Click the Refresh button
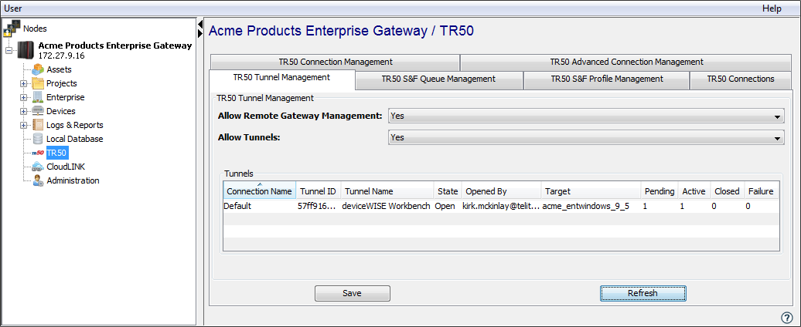Viewport: 801px width, 327px height. [643, 293]
